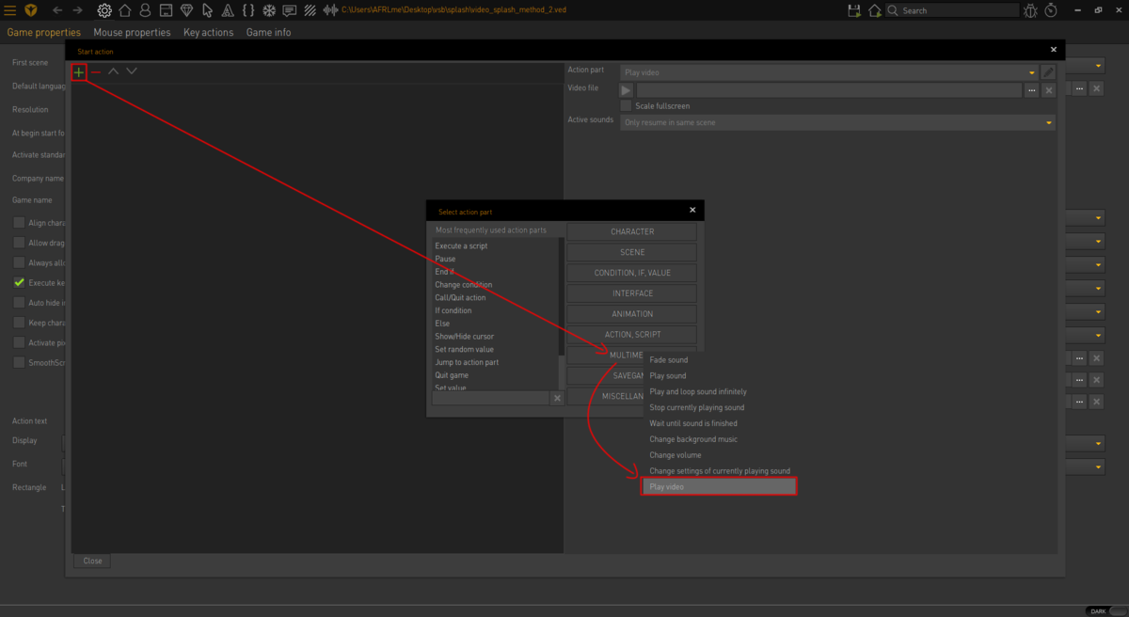This screenshot has height=617, width=1129.
Task: Click the Search field in the toolbar
Action: coord(952,10)
